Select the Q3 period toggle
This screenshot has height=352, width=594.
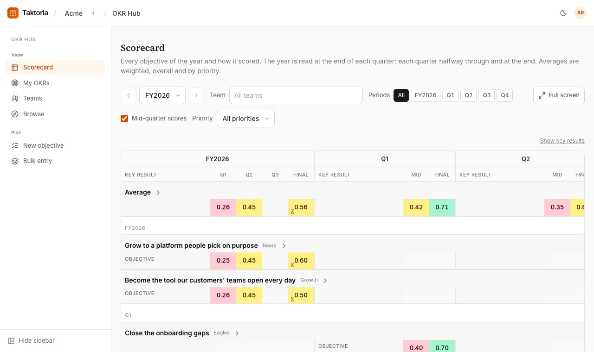[486, 95]
